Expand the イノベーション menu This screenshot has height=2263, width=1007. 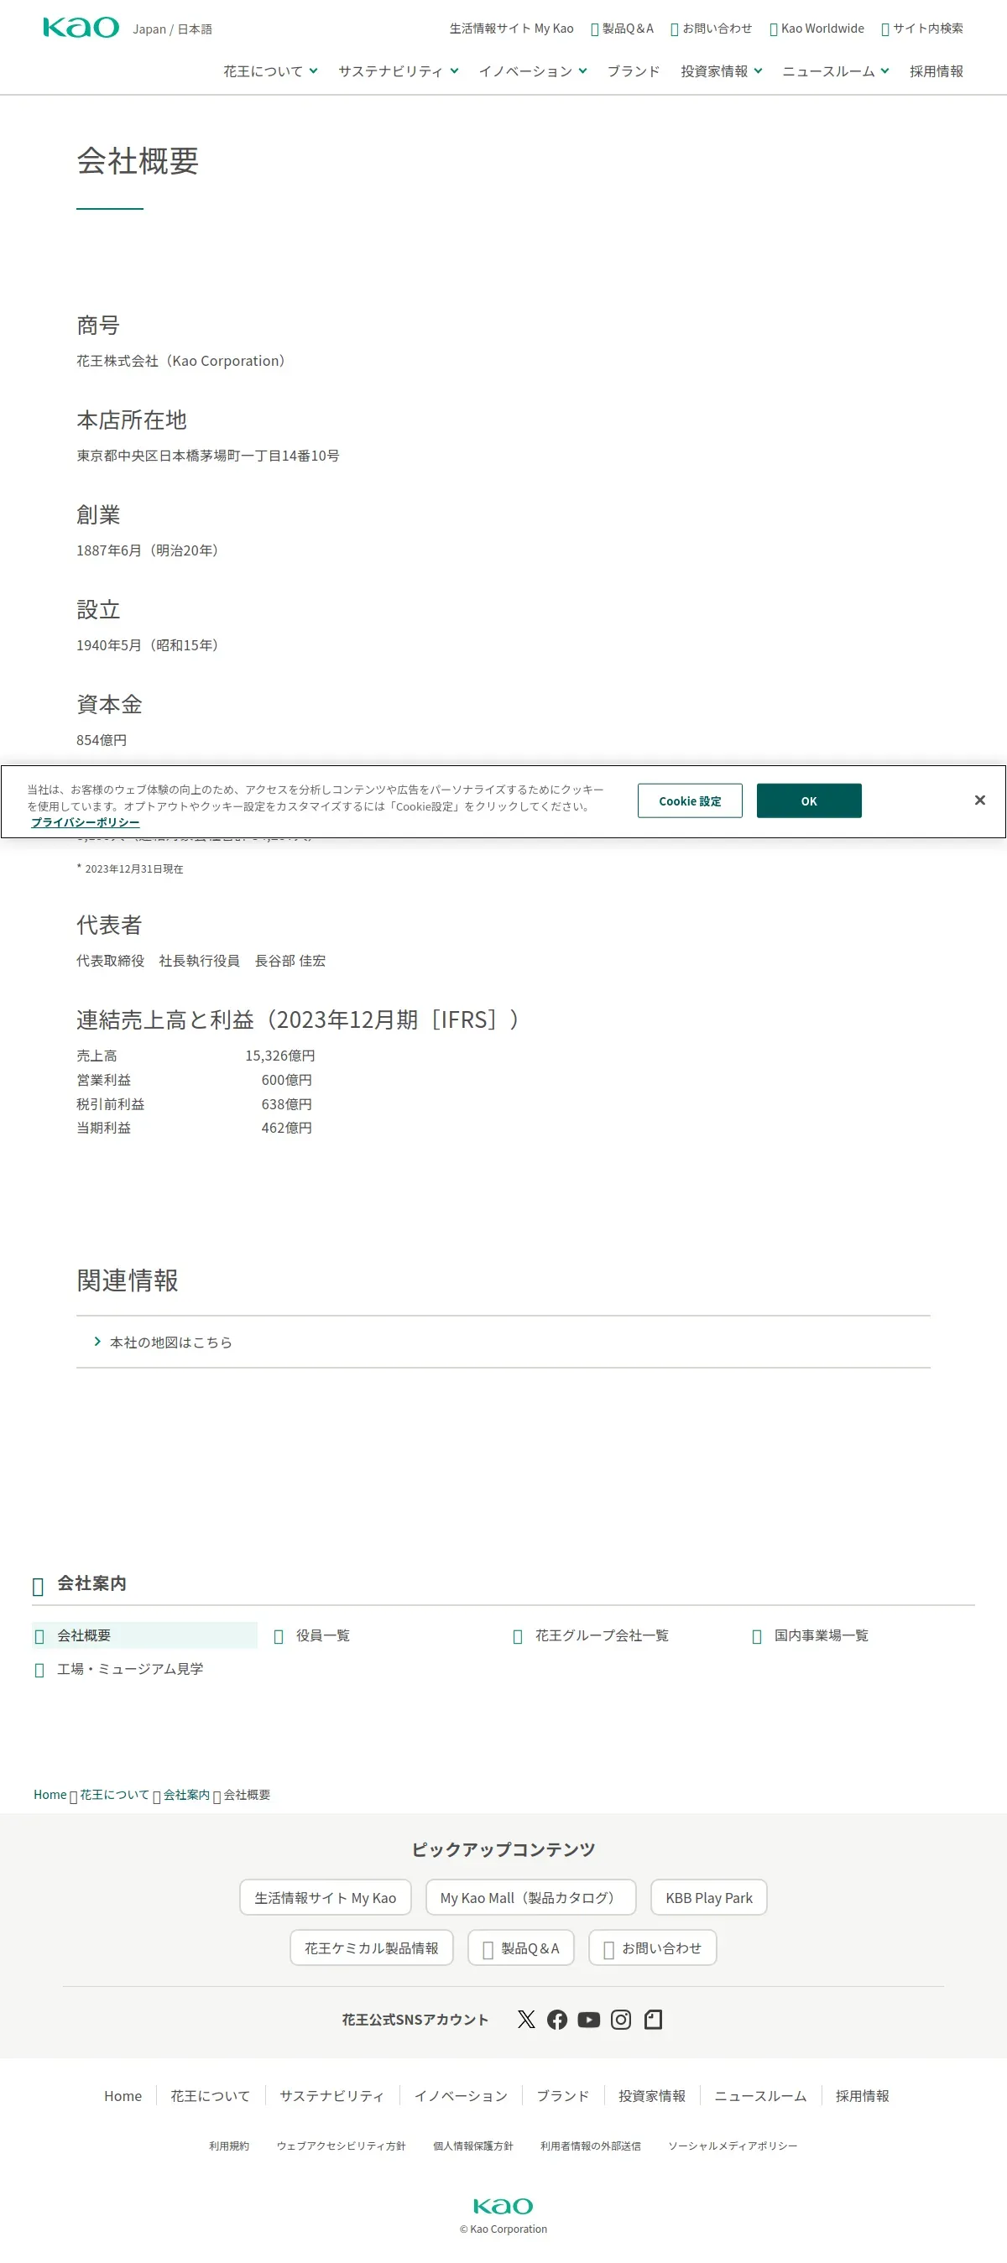pos(533,71)
